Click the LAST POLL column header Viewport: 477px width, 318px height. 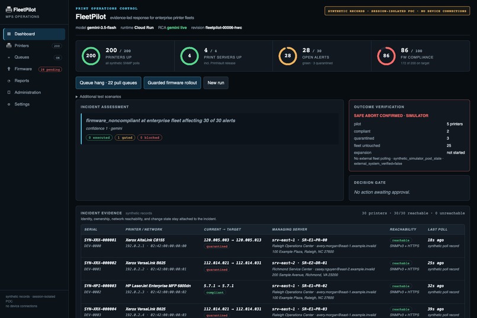coord(437,229)
